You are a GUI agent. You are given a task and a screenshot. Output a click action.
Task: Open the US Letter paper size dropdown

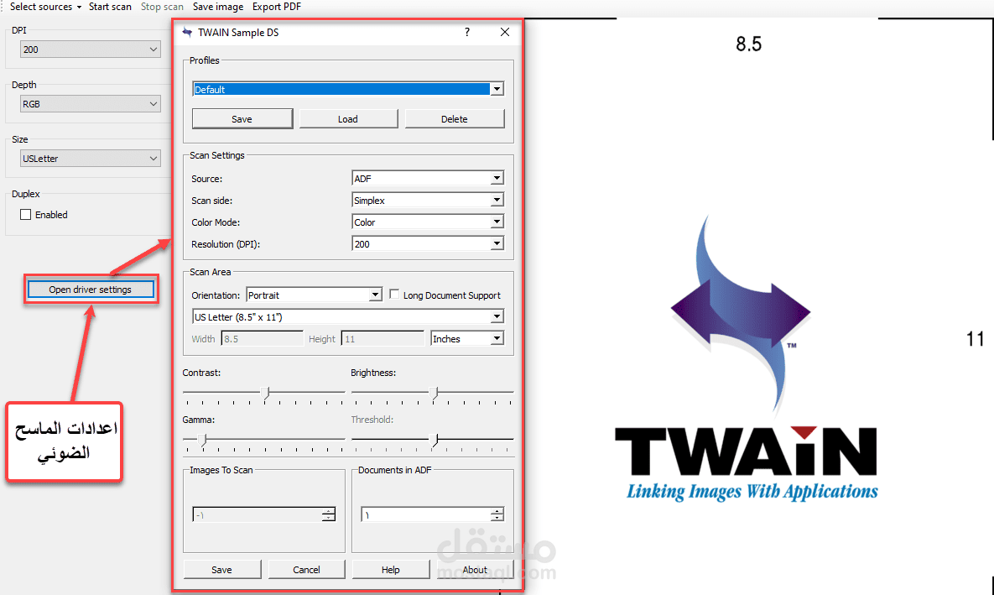click(348, 316)
